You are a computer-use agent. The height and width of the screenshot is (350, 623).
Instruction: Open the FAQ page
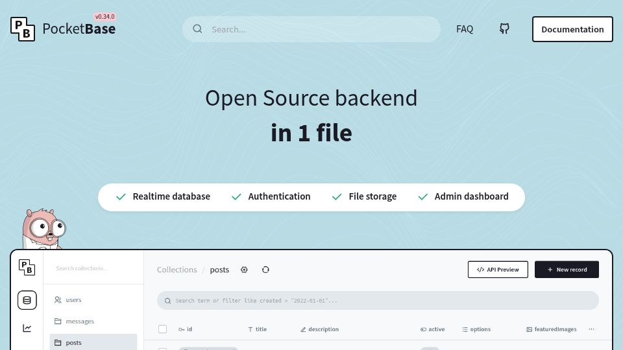click(x=465, y=29)
